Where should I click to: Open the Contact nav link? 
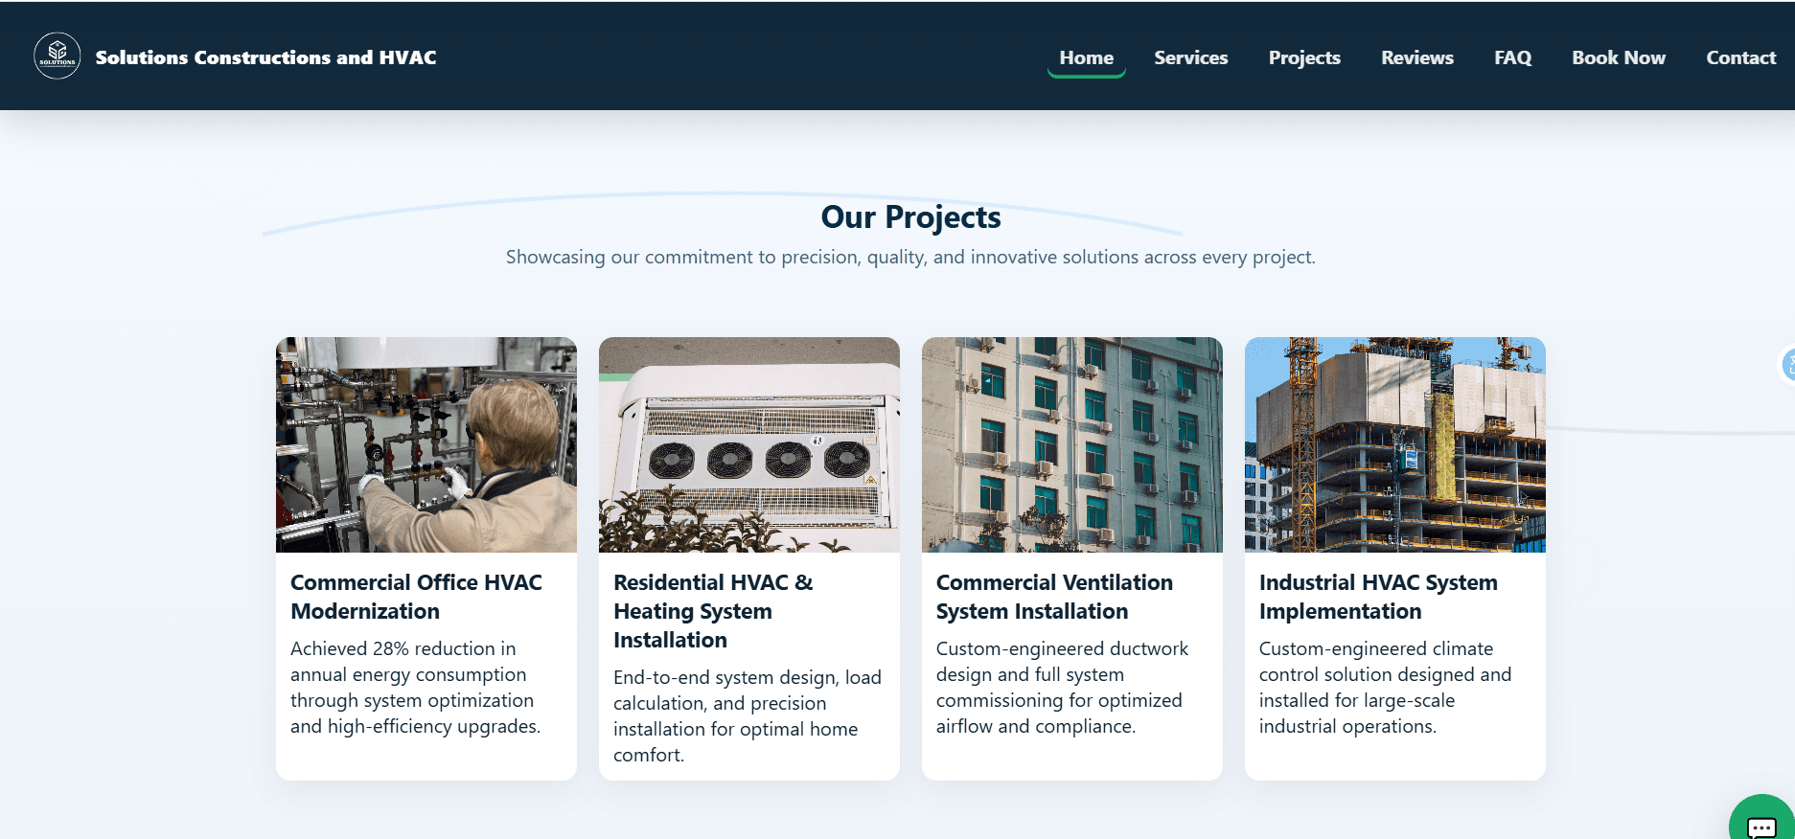1740,57
